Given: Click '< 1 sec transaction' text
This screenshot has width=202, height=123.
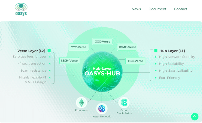Looking at the screenshot, I should 32,64.
